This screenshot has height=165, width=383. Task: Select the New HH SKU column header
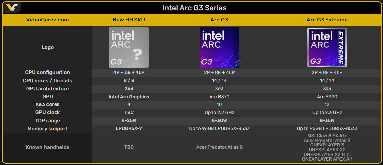coord(129,20)
